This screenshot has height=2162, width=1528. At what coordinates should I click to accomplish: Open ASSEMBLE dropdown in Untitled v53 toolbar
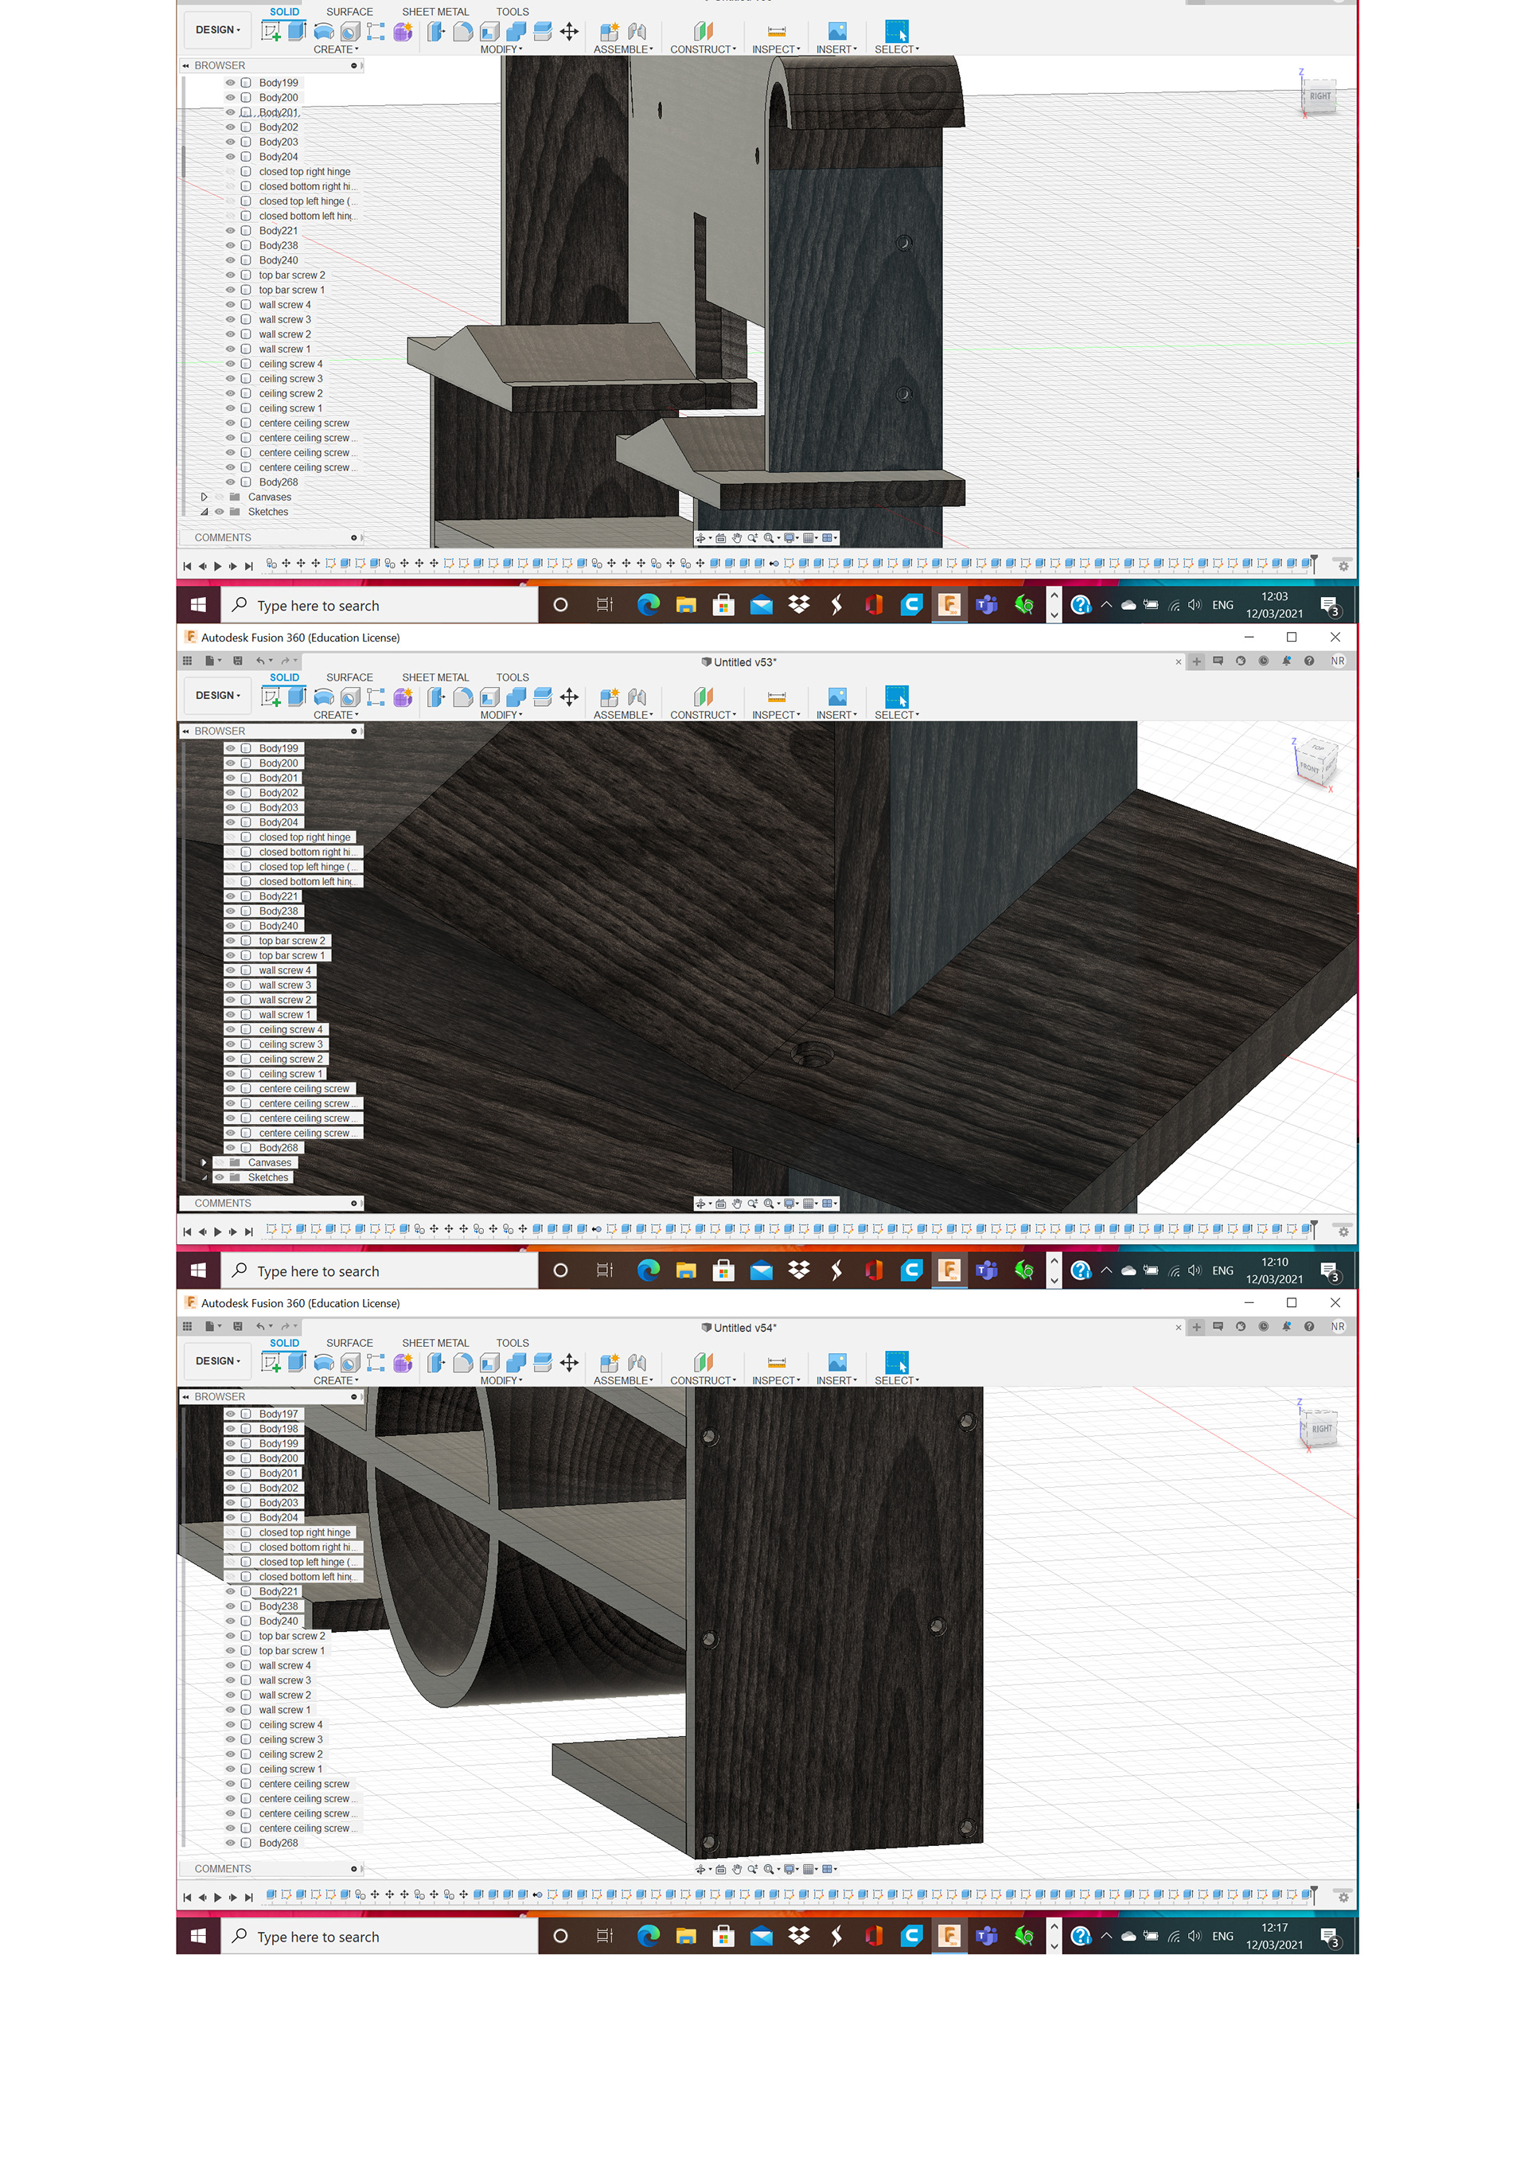pyautogui.click(x=622, y=716)
